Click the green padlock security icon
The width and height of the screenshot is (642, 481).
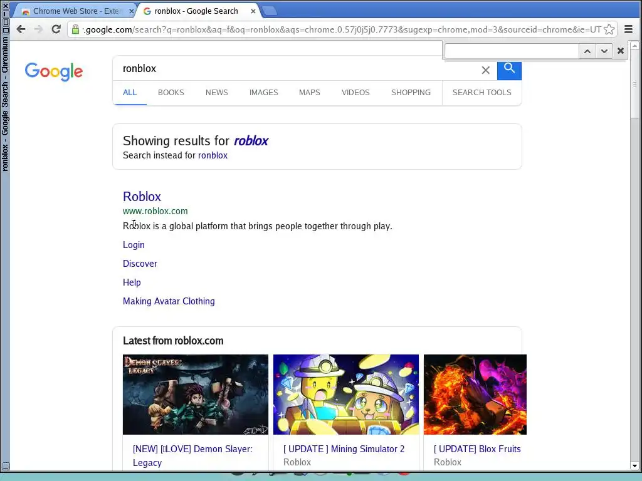pyautogui.click(x=75, y=29)
